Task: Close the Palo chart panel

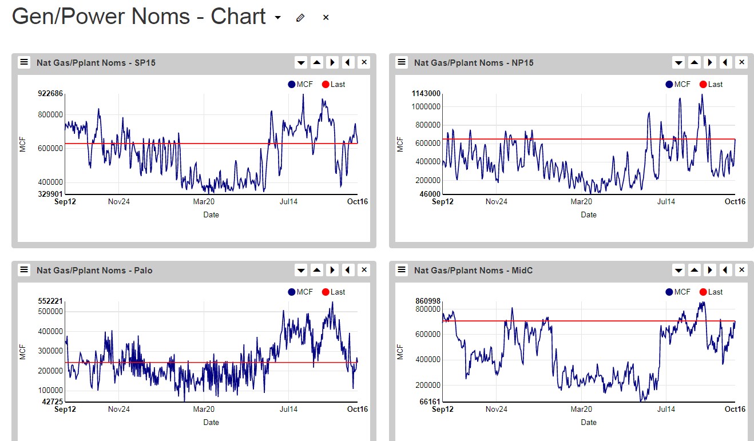Action: coord(364,270)
